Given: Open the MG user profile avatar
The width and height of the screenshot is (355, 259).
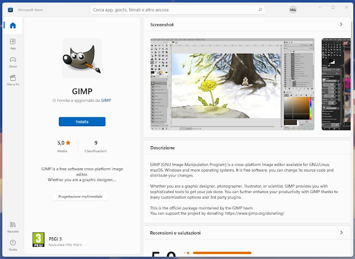Looking at the screenshot, I should [x=293, y=10].
